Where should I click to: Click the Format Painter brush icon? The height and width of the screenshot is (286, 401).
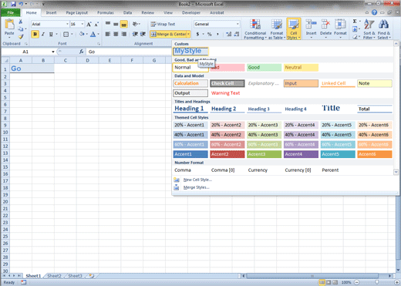point(21,37)
